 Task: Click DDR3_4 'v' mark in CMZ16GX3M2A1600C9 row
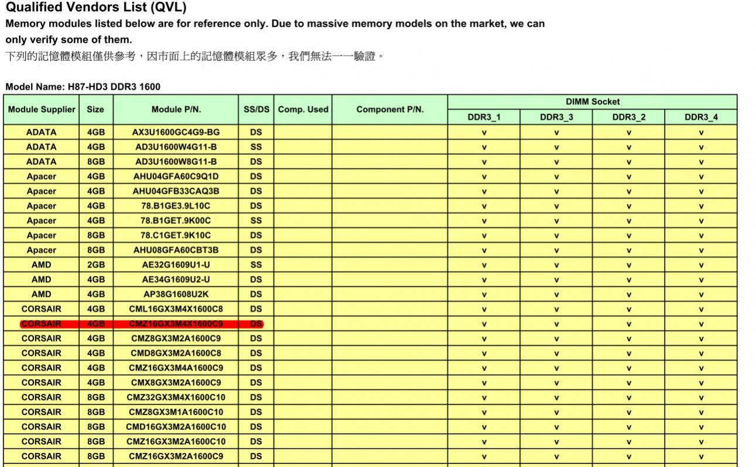(701, 457)
